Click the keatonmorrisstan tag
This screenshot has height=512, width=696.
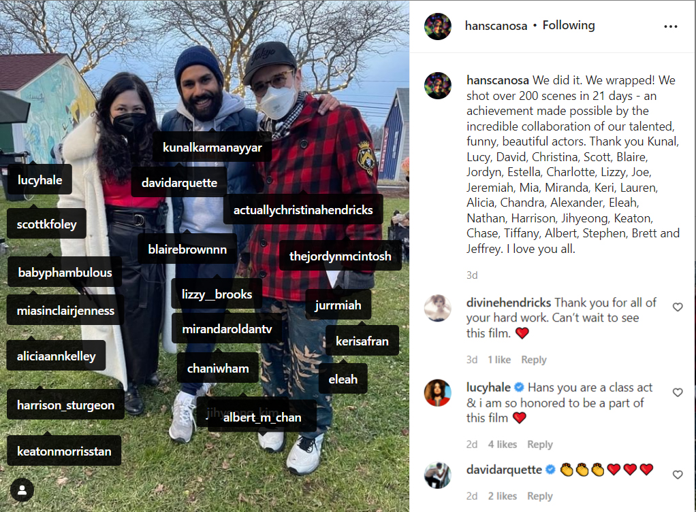[64, 451]
